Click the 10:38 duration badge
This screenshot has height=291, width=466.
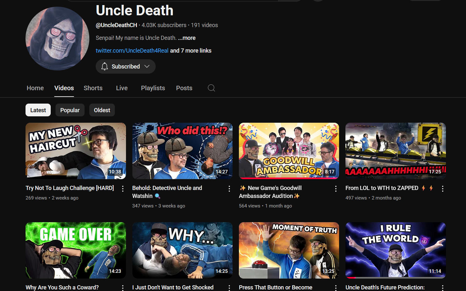(115, 172)
